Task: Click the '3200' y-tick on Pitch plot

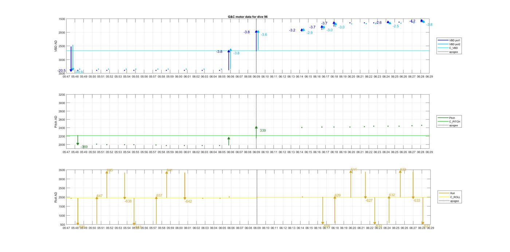Action: [61, 95]
